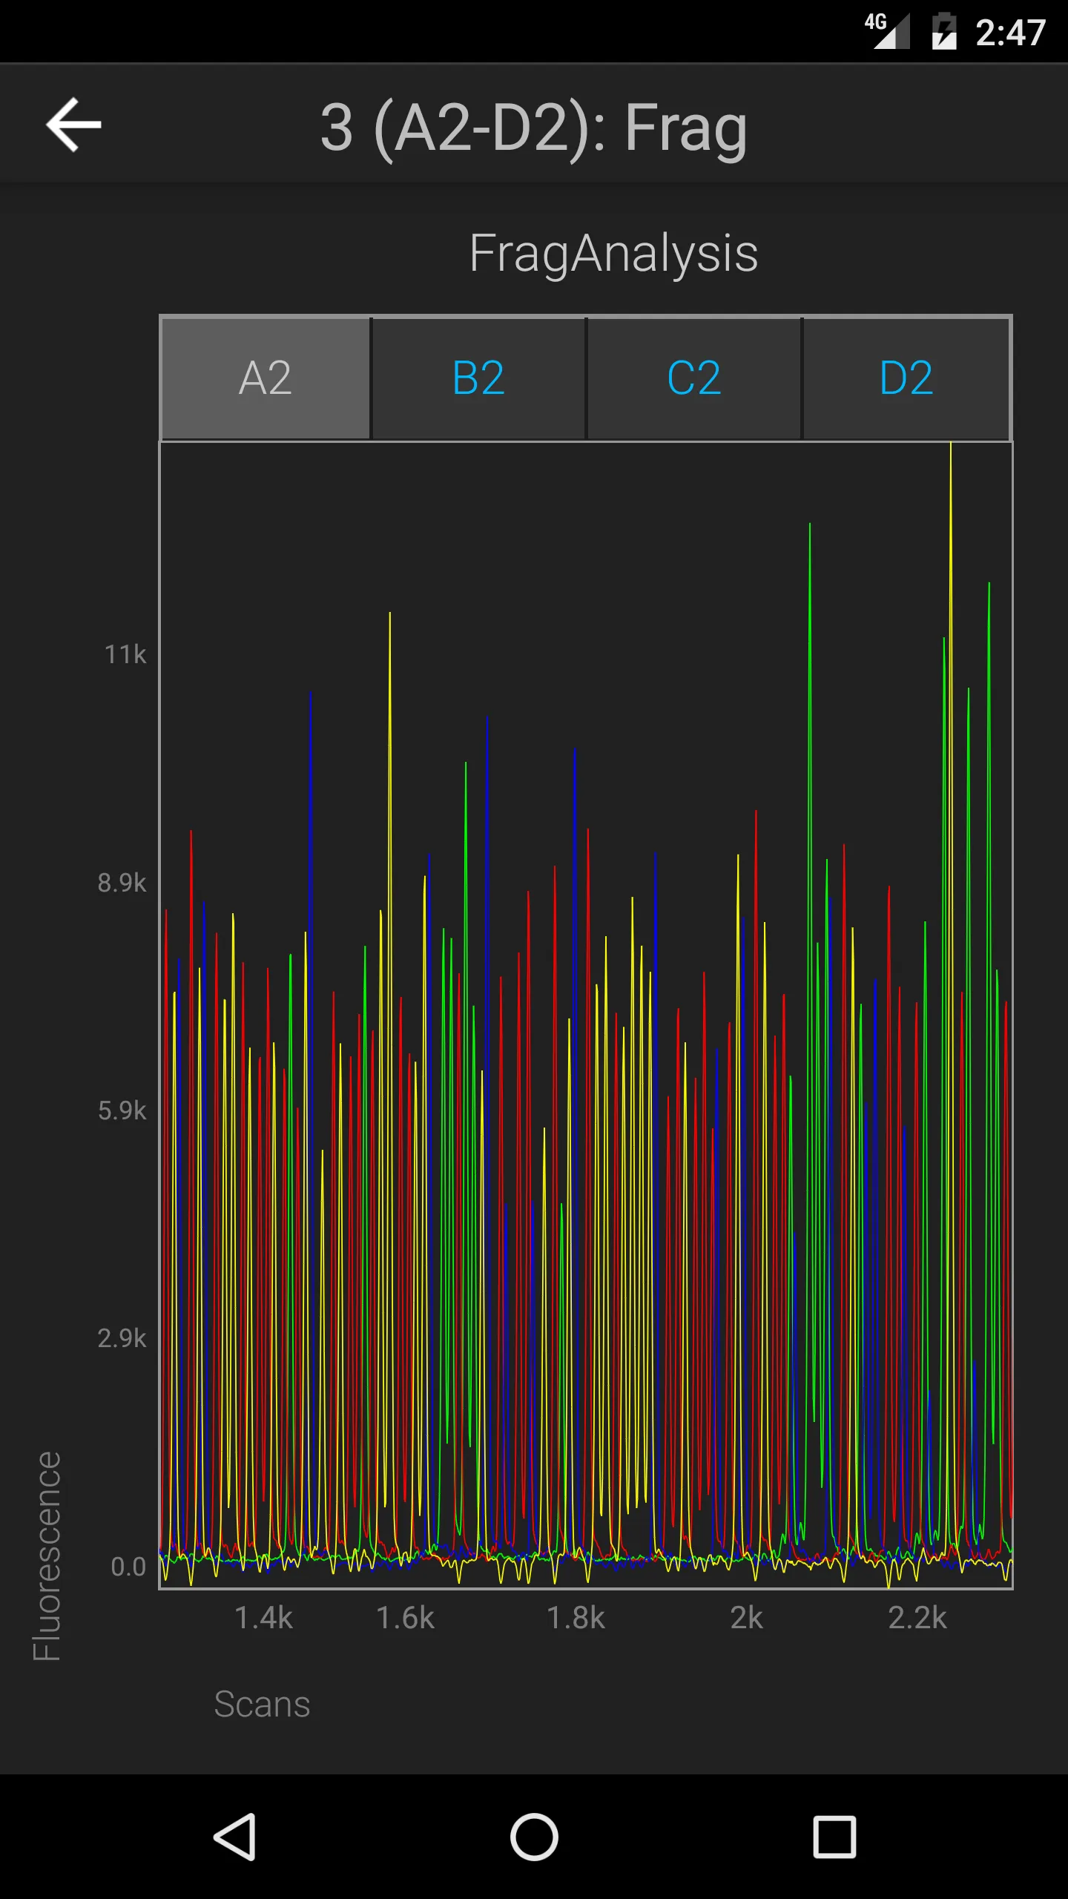Tap the Android back navigation button
This screenshot has height=1899, width=1068.
point(235,1837)
